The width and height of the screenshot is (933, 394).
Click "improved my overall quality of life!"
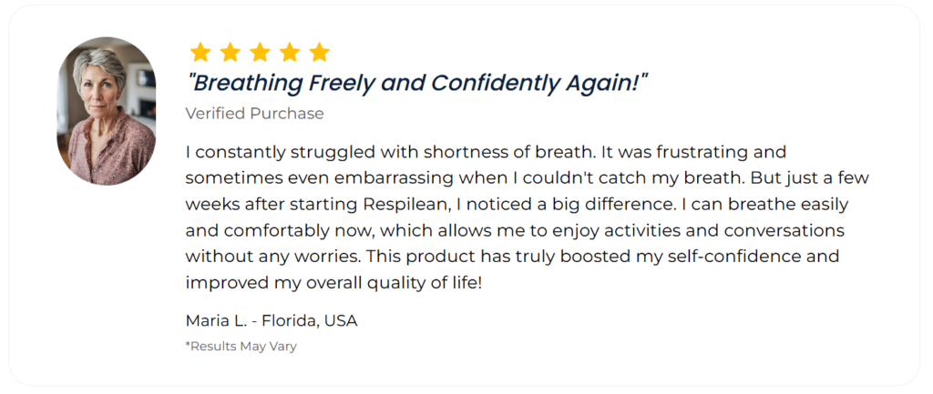pyautogui.click(x=333, y=284)
